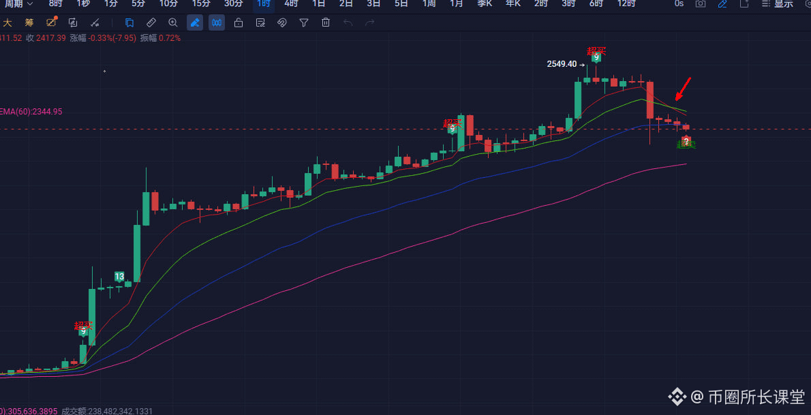Toggle the highlighted brush drawing tool

195,22
